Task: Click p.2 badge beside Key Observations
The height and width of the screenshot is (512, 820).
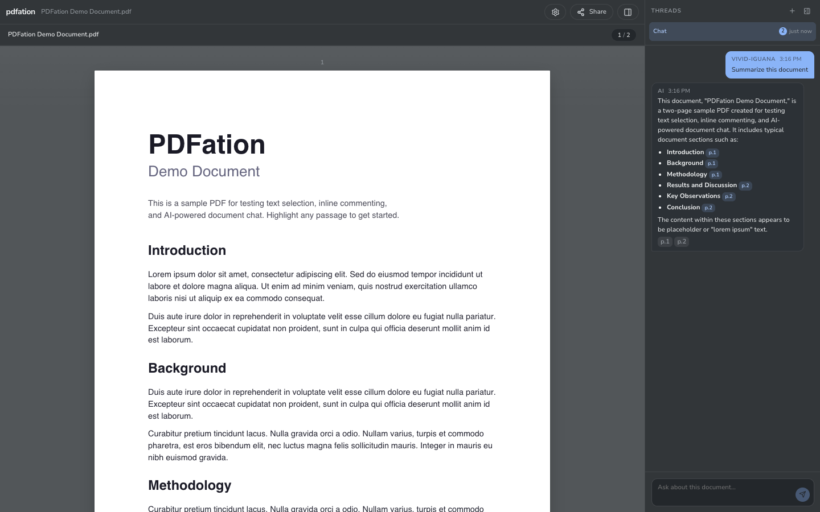Action: (x=729, y=196)
